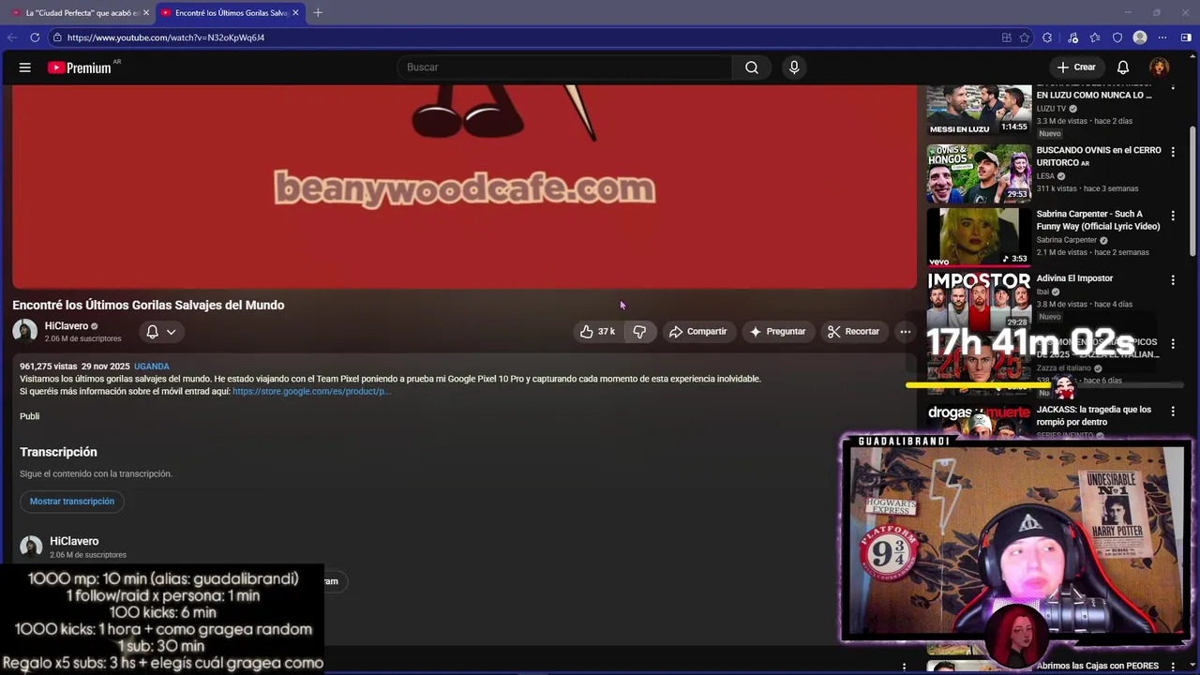Open browser extensions puzzle icon
The height and width of the screenshot is (675, 1200).
point(1047,37)
